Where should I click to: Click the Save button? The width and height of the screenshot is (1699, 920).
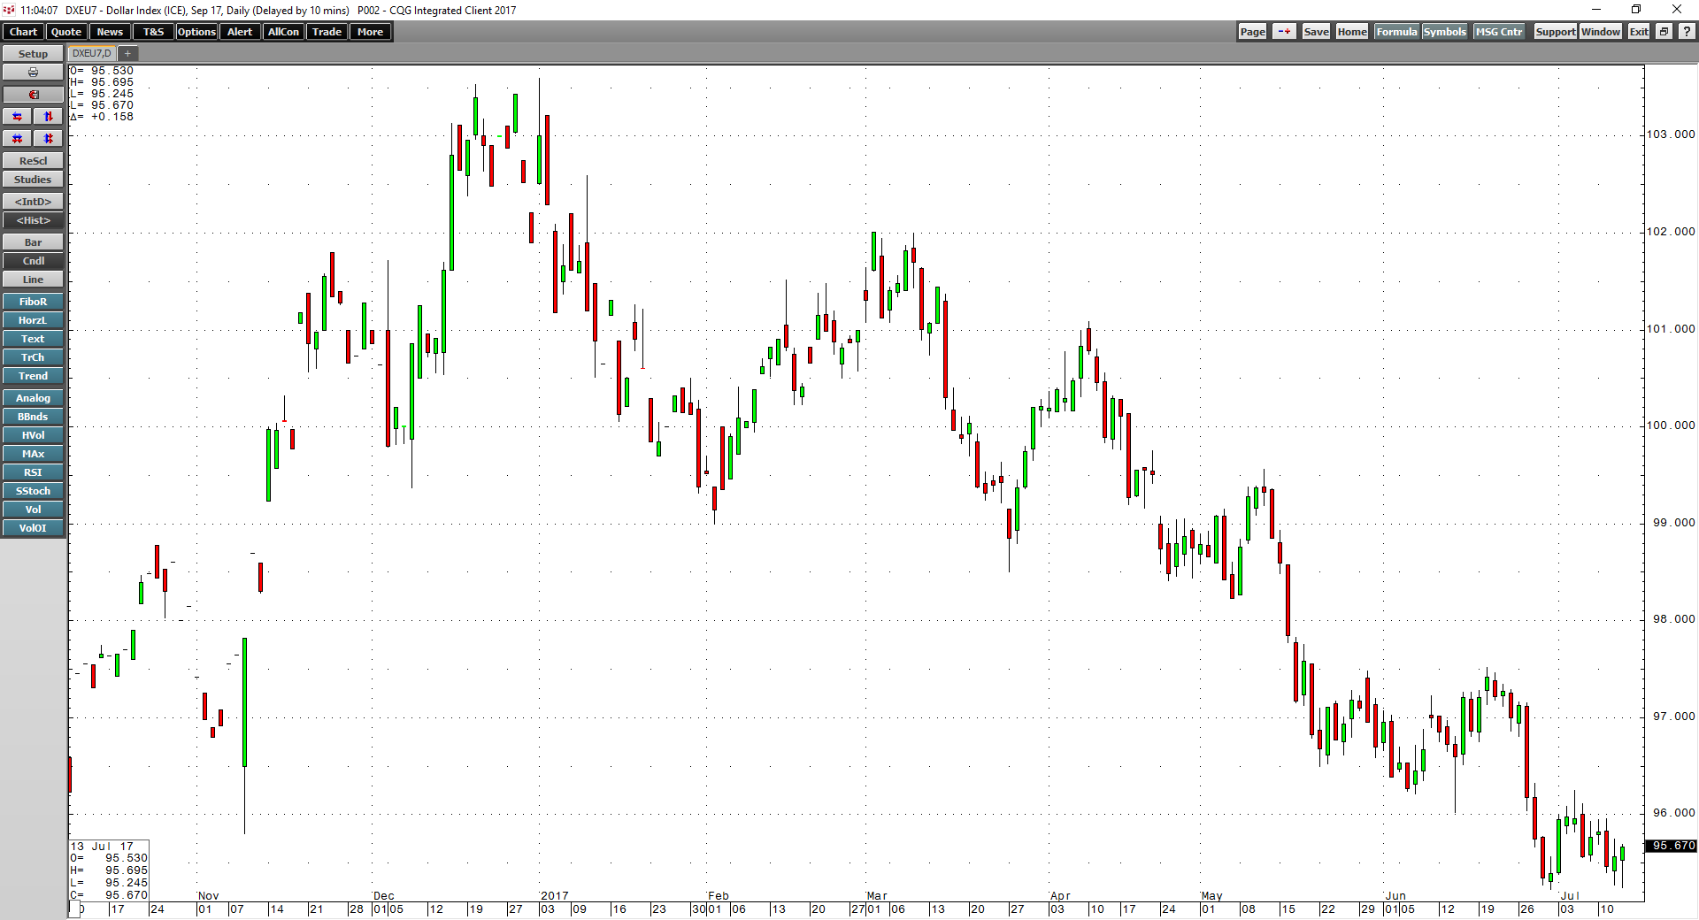(x=1316, y=32)
